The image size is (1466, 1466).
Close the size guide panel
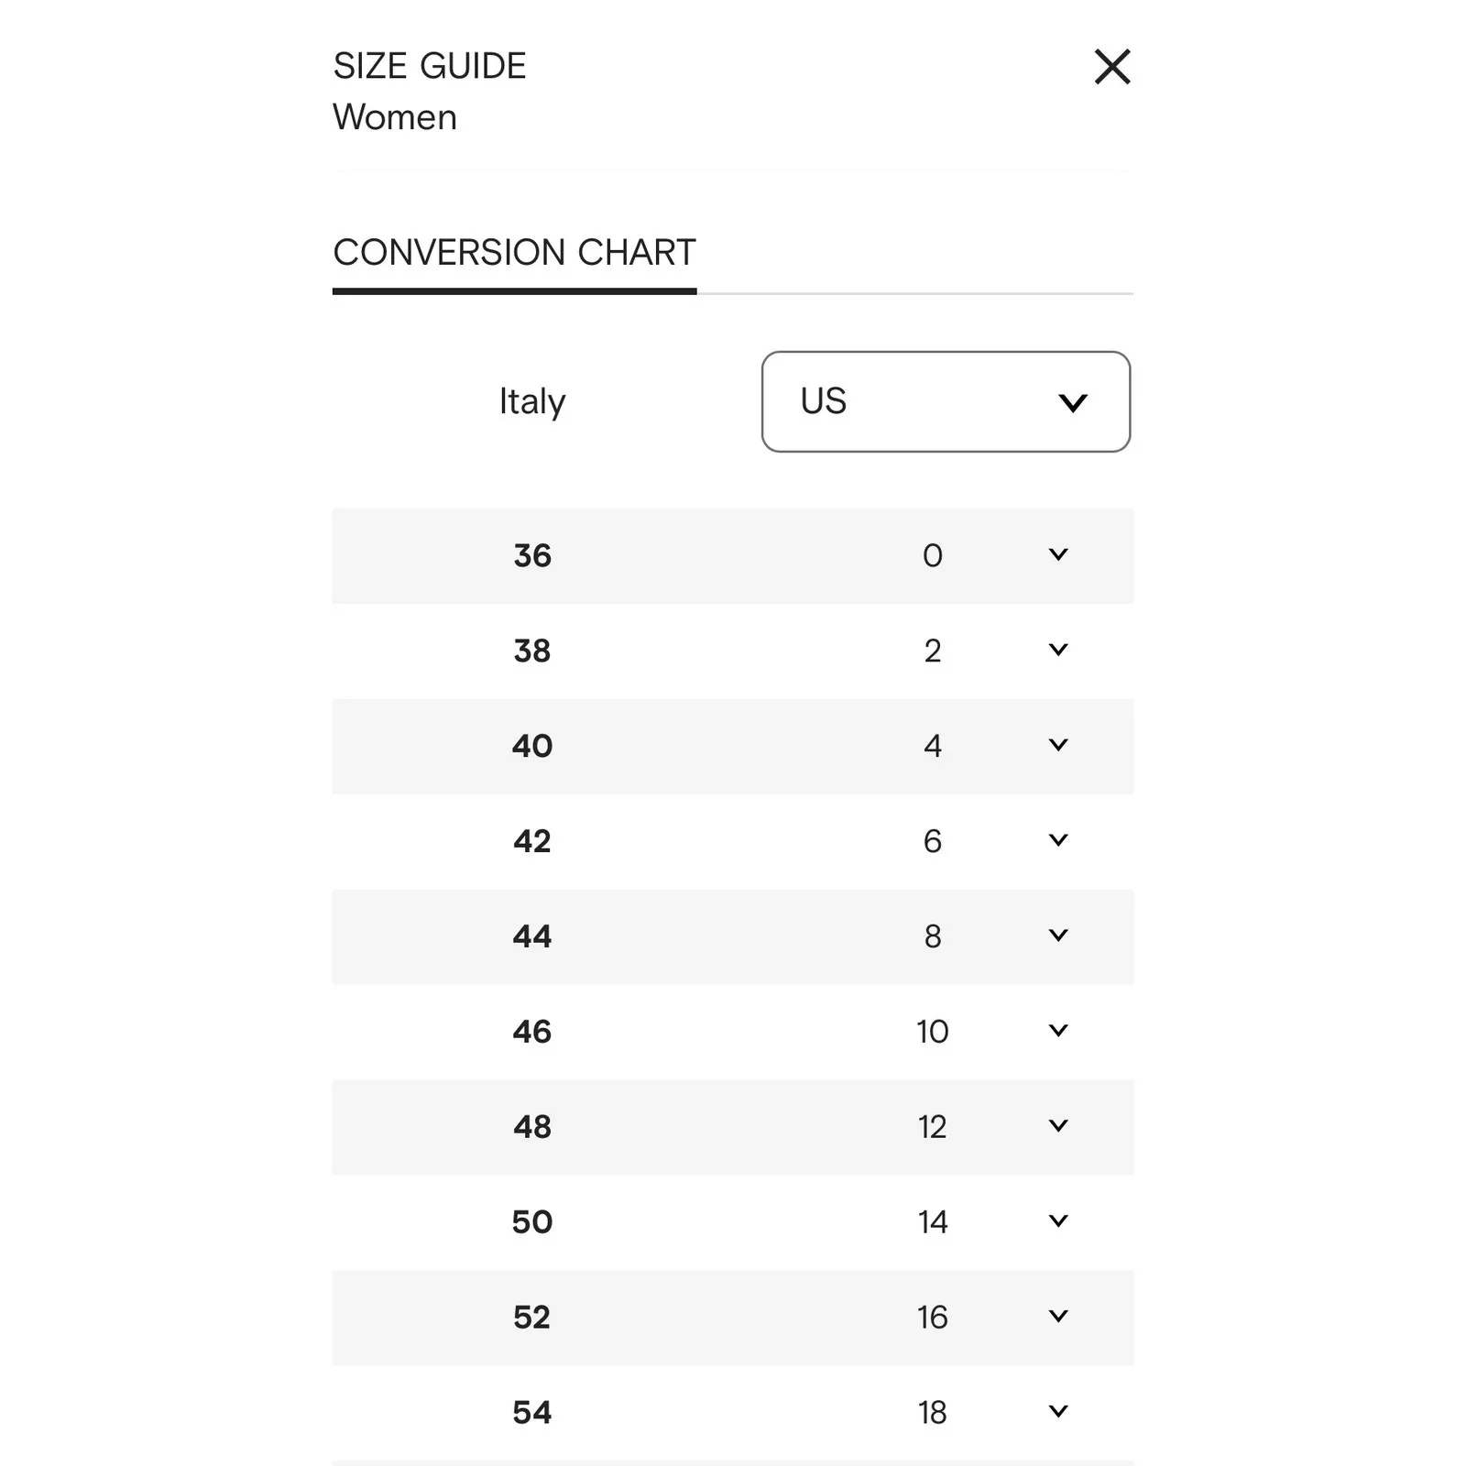(x=1112, y=67)
